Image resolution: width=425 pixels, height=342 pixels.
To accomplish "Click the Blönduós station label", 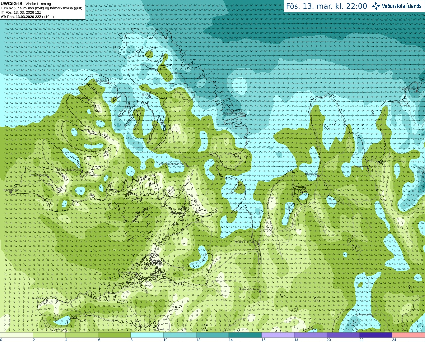I will tap(311, 174).
